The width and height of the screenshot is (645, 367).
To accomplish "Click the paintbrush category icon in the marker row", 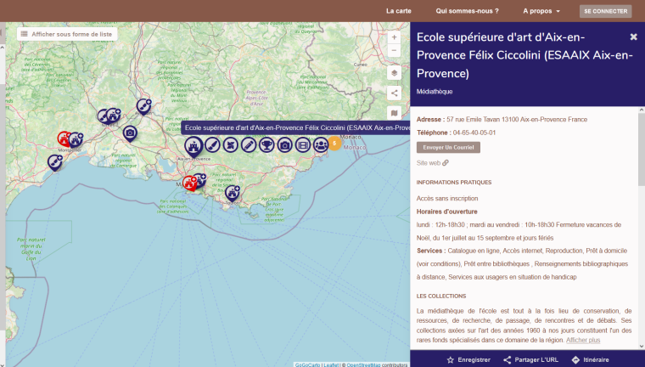I will tap(213, 145).
